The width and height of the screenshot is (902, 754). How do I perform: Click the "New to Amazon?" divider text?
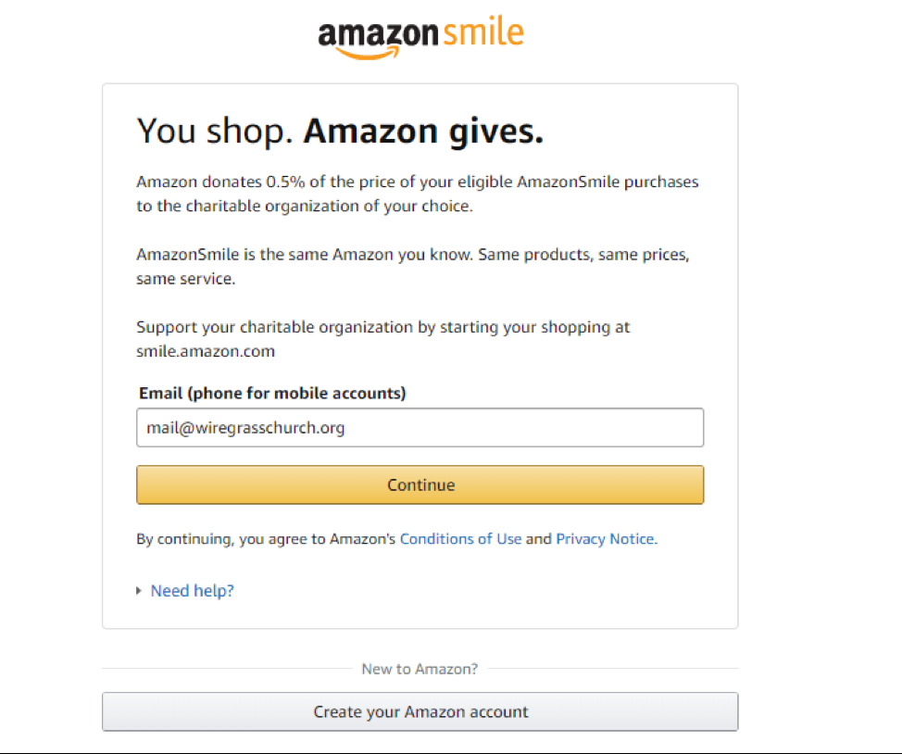pyautogui.click(x=420, y=669)
